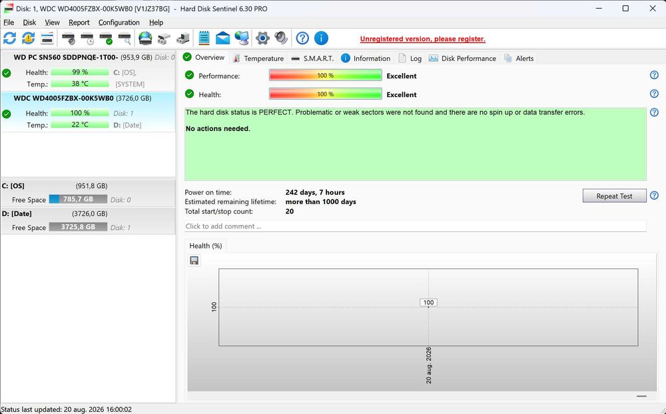Image resolution: width=666 pixels, height=414 pixels.
Task: Open the View menu
Action: tap(52, 23)
